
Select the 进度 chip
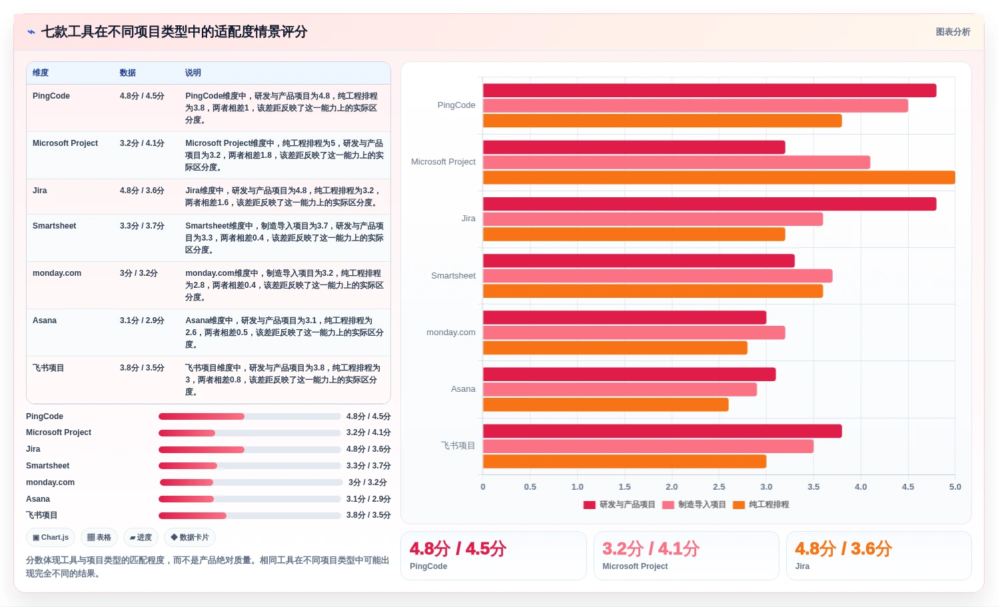click(141, 538)
